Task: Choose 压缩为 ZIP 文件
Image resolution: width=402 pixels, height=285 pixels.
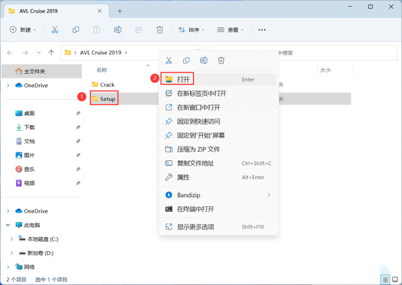Action: pyautogui.click(x=218, y=149)
